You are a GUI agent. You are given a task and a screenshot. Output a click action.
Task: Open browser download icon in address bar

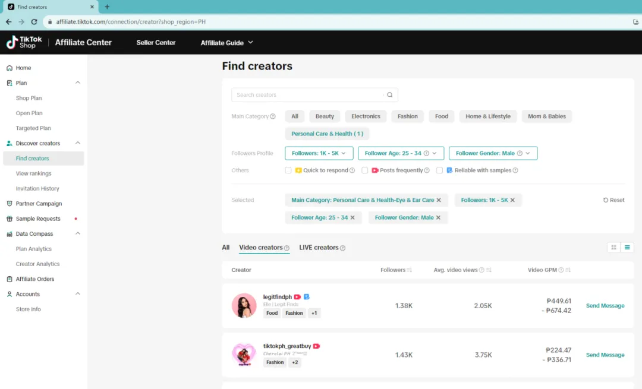click(635, 22)
